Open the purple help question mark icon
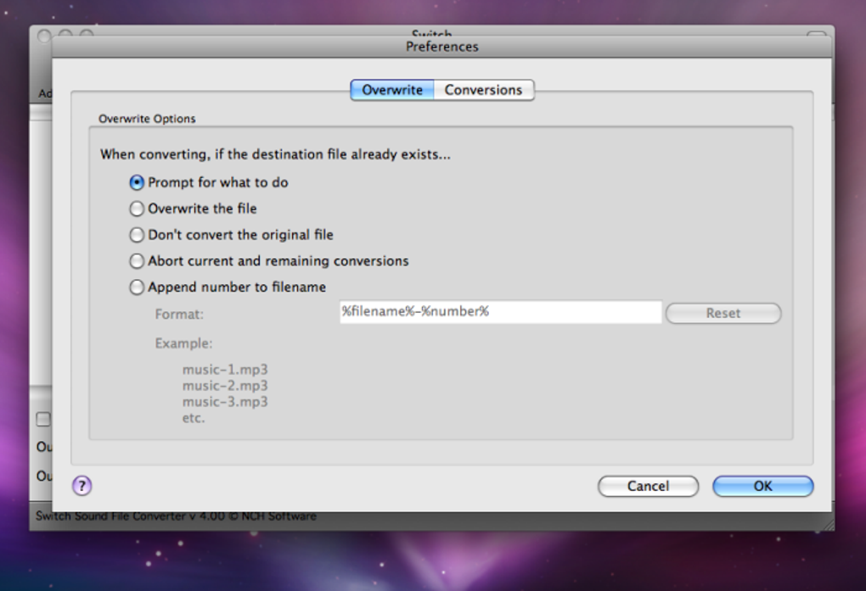 [x=82, y=486]
